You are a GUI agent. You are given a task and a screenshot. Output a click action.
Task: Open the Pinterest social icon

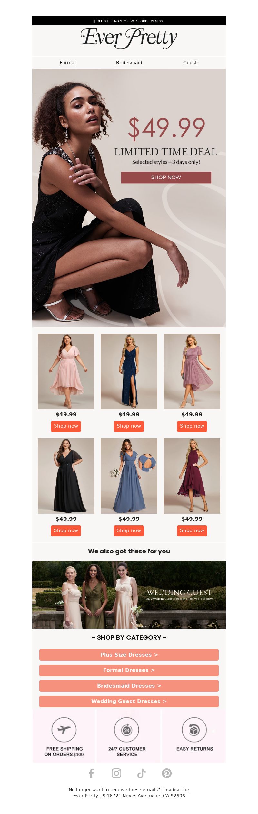167,773
